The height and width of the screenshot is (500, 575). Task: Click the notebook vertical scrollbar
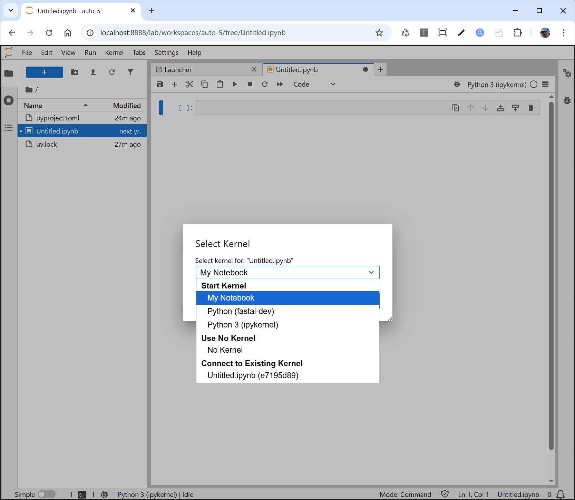pos(551,276)
